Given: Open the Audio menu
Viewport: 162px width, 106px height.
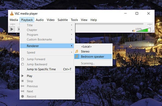Looking at the screenshot, I should pyautogui.click(x=40, y=20).
